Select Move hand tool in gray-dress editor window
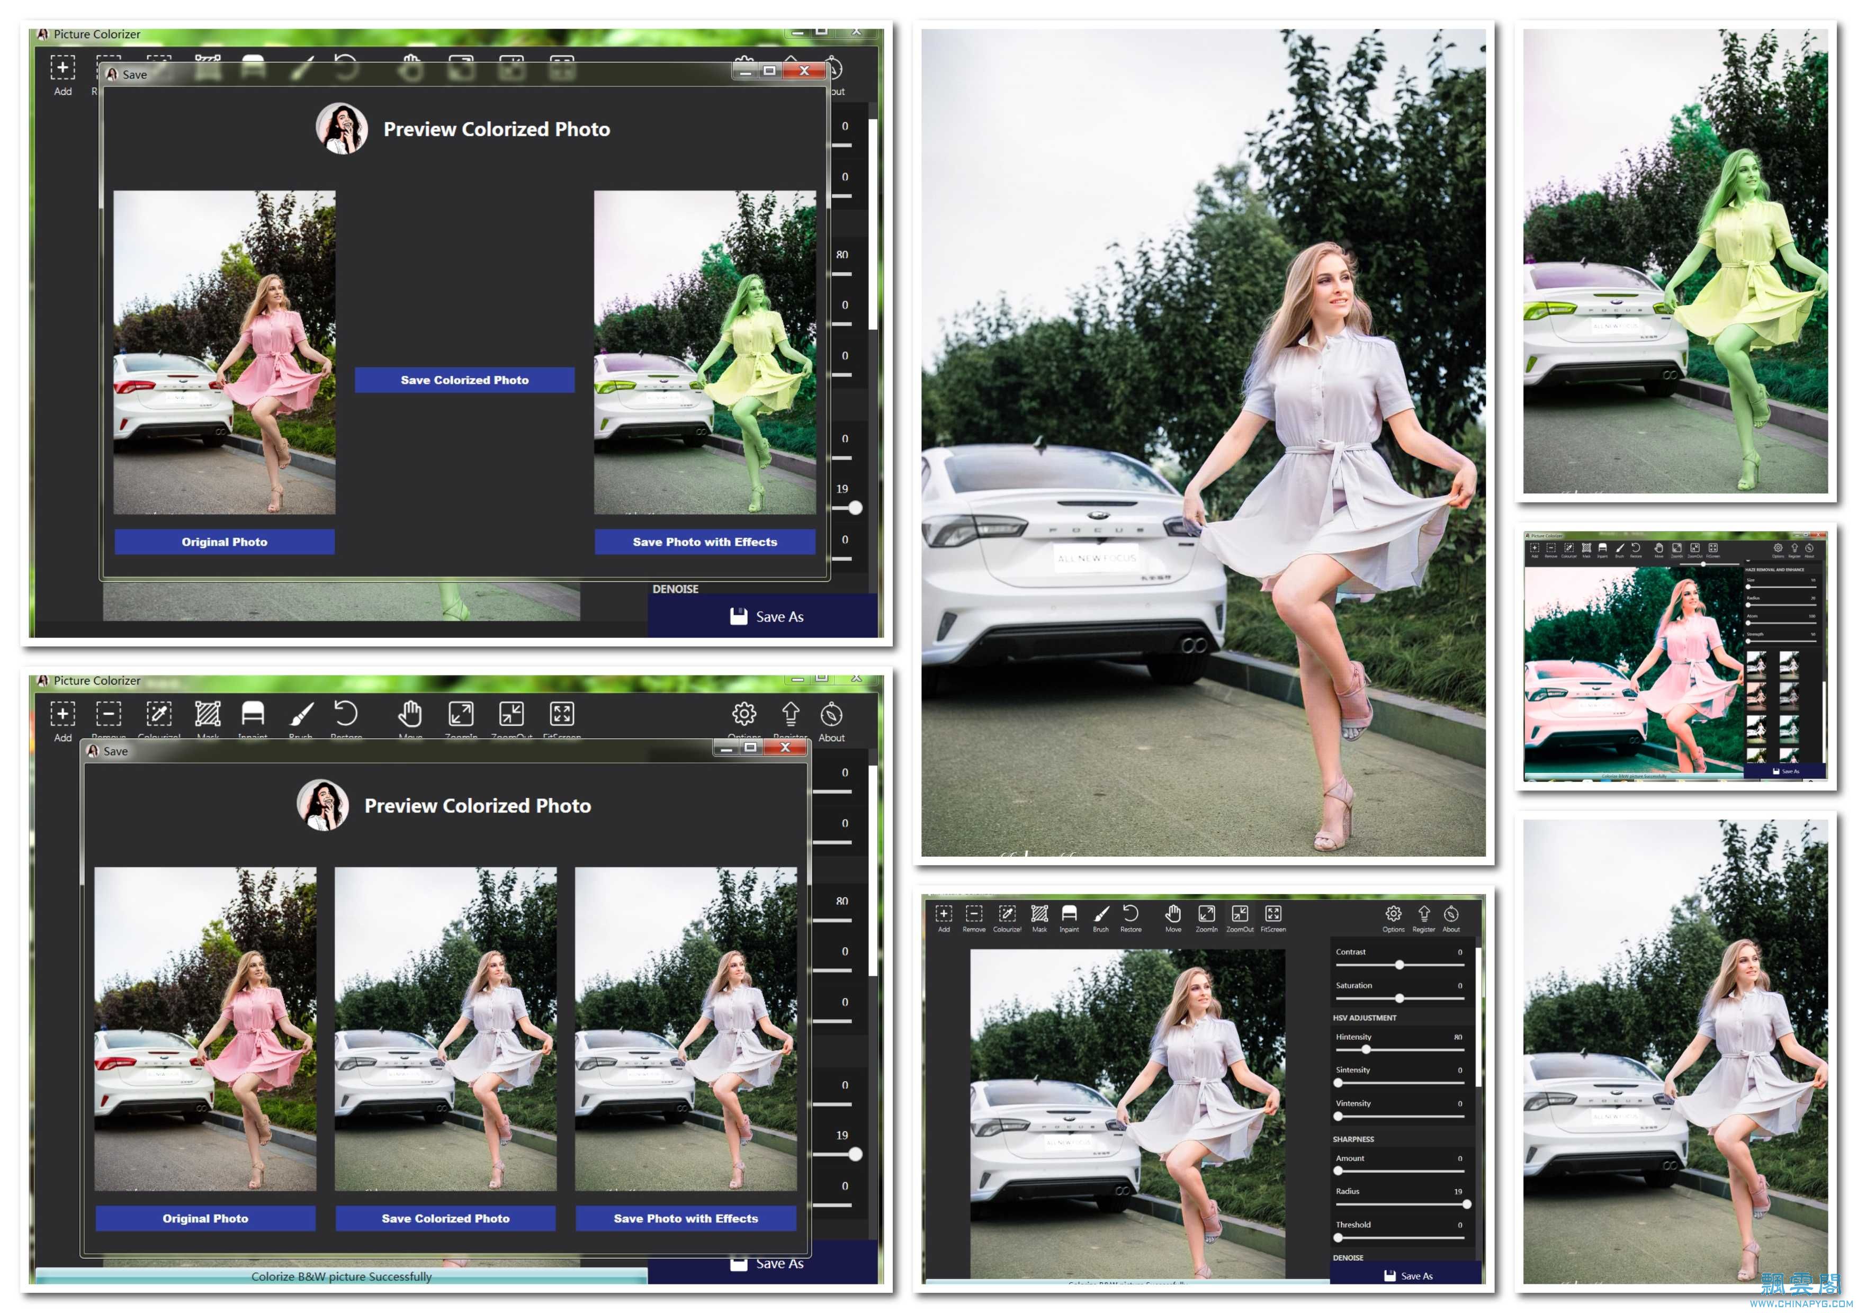This screenshot has width=1857, height=1313. 1173,914
